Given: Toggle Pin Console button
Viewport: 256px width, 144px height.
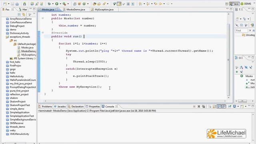Looking at the screenshot, I should click(230, 106).
